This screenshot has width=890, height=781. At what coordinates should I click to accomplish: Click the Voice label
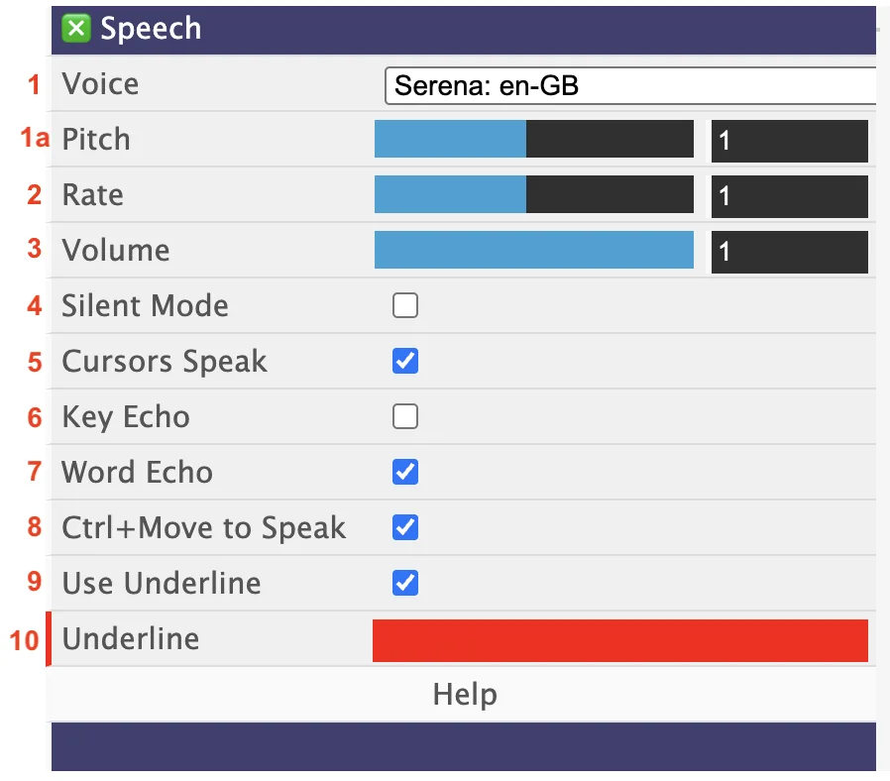[x=99, y=84]
